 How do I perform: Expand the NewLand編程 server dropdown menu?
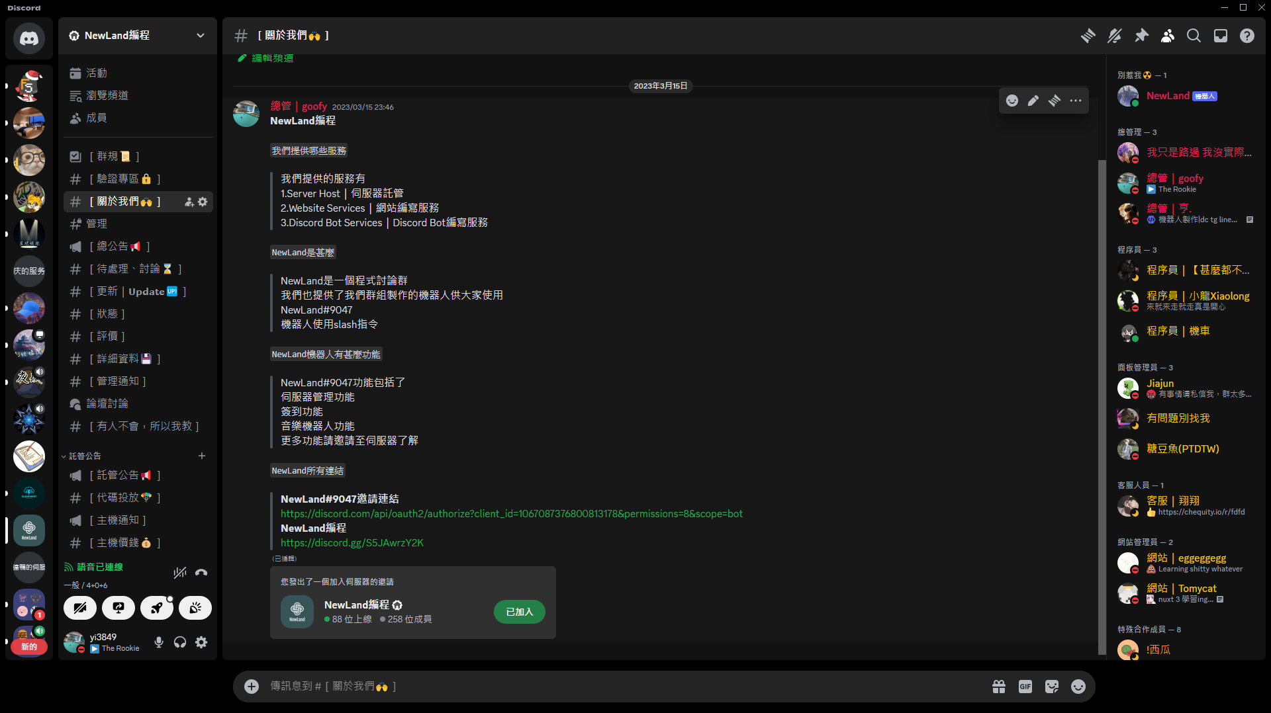click(200, 36)
